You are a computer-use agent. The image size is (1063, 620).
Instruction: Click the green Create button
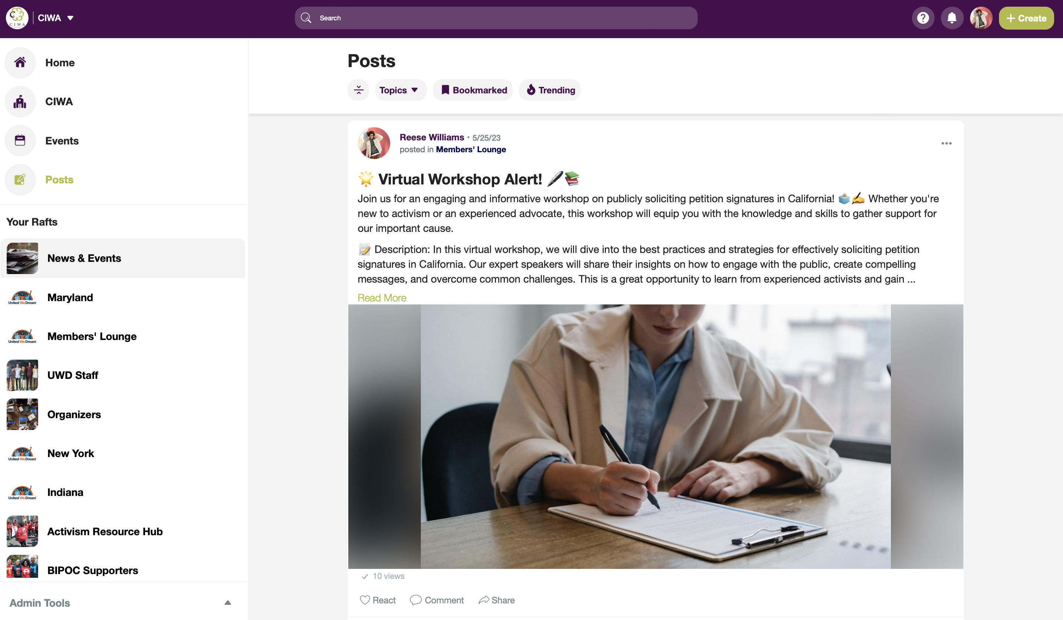coord(1026,18)
